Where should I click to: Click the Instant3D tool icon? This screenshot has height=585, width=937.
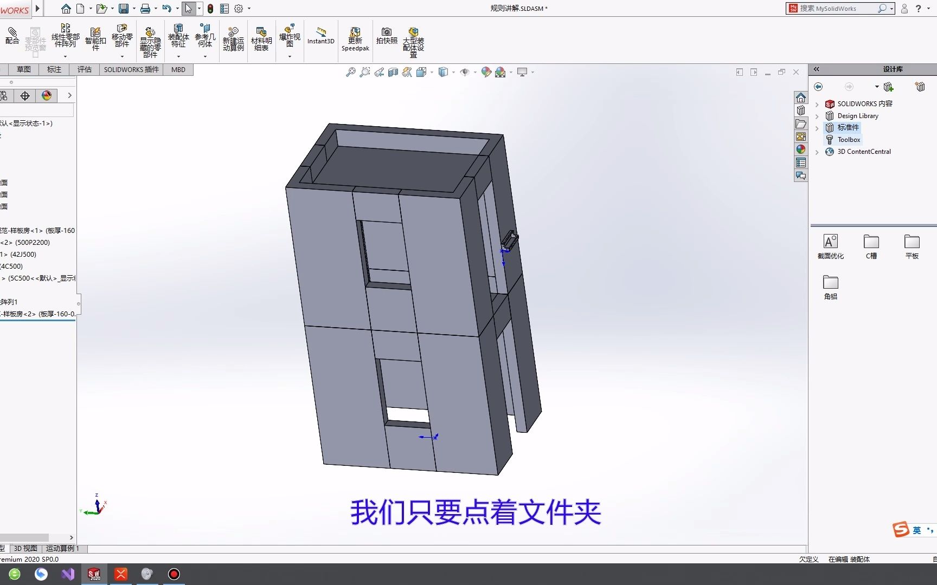(321, 36)
